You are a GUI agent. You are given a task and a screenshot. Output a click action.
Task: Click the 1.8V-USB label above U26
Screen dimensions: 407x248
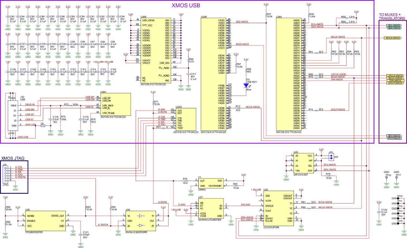click(256, 190)
